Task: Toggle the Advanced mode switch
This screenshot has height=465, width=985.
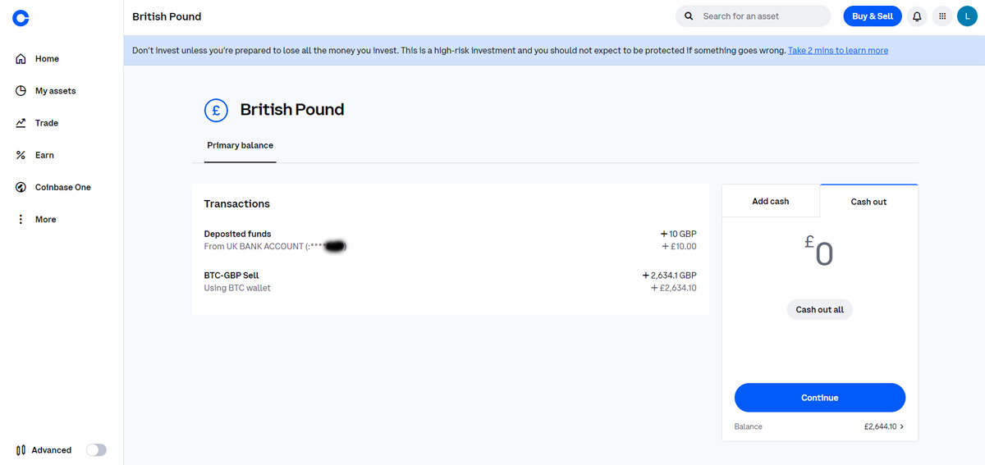Action: [x=96, y=450]
